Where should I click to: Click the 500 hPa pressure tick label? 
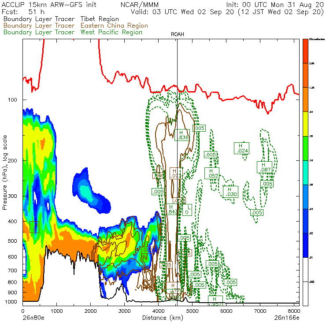[x=12, y=241]
